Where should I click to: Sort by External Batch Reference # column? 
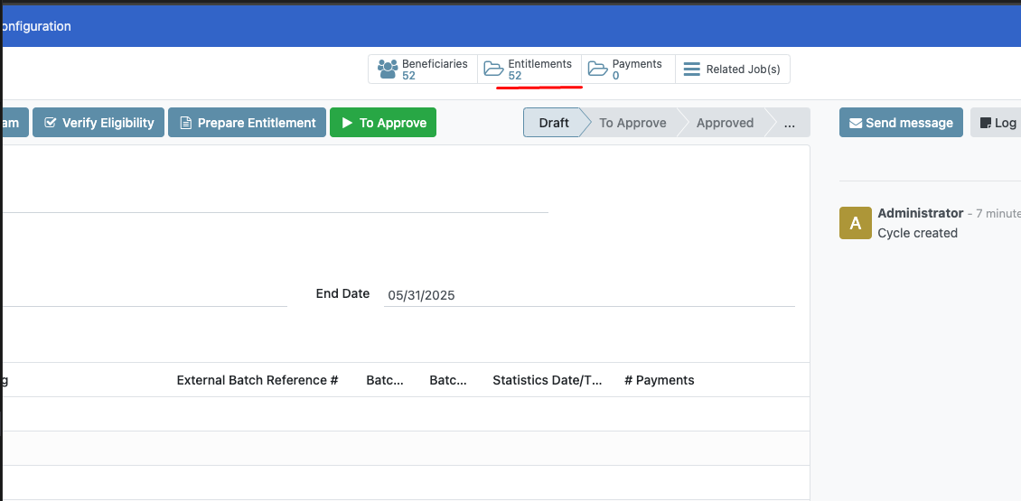pyautogui.click(x=257, y=380)
